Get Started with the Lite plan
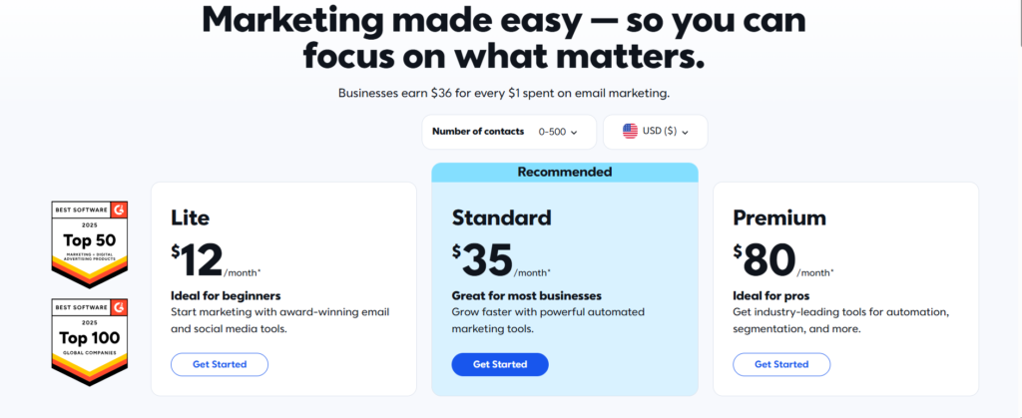This screenshot has width=1022, height=418. pos(220,364)
